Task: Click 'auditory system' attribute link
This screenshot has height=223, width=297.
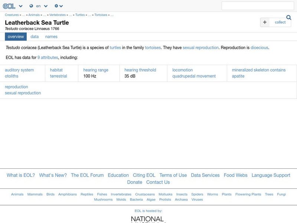Action: pyautogui.click(x=19, y=70)
